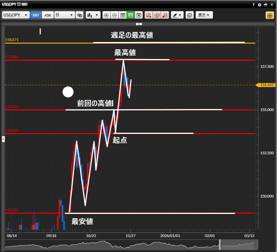Click the add indicator icon

149,15
